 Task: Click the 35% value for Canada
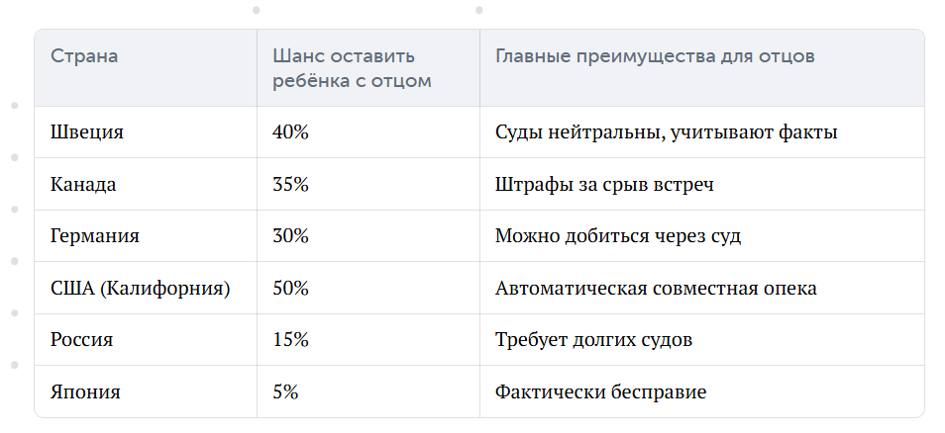(290, 184)
